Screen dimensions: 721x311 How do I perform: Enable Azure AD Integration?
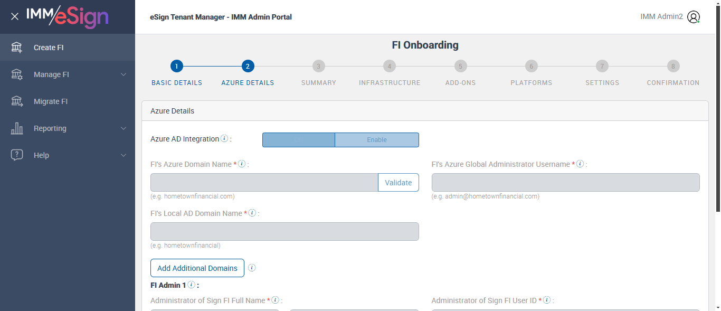(377, 140)
